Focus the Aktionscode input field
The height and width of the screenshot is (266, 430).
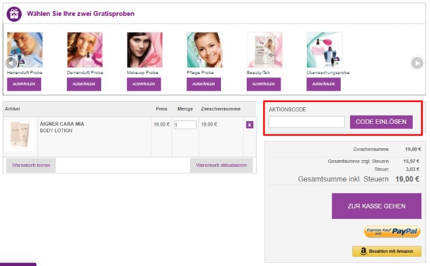coord(306,122)
